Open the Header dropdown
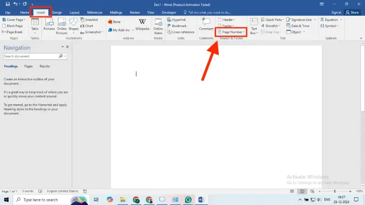The height and width of the screenshot is (205, 365). [x=226, y=20]
